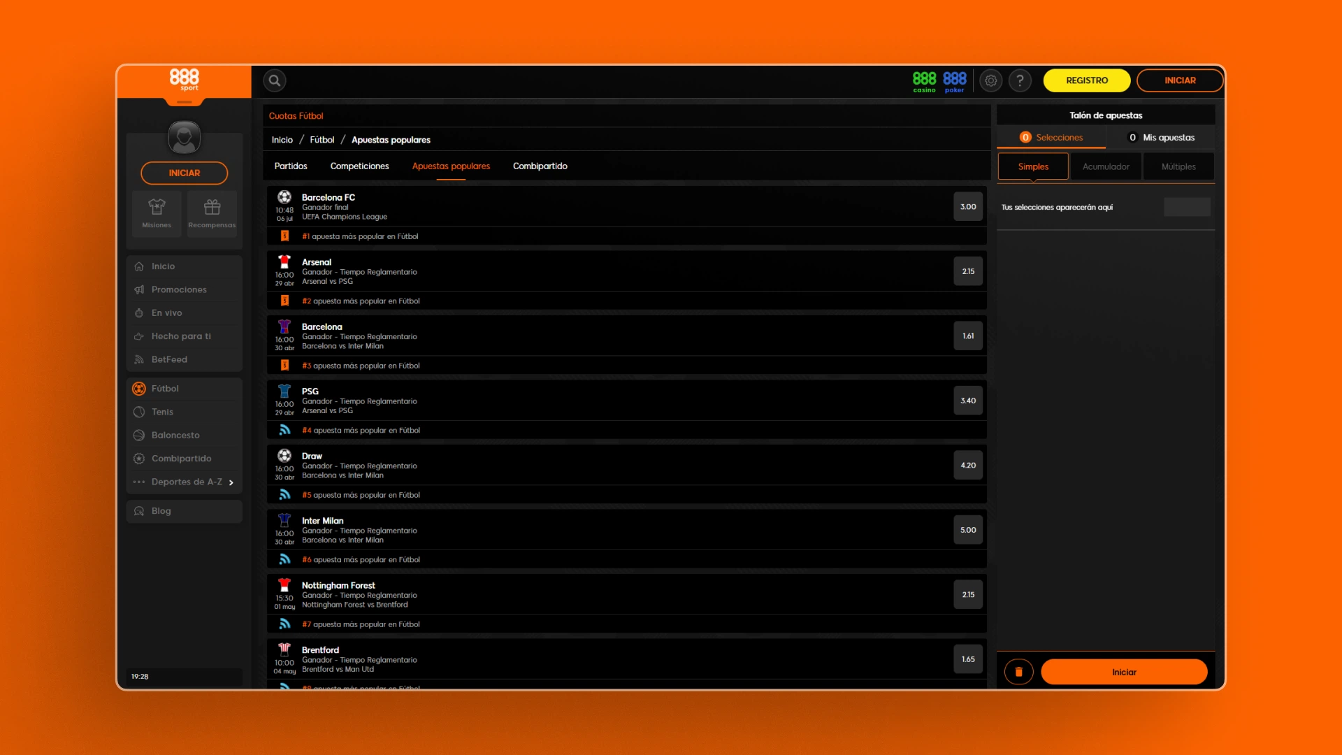Image resolution: width=1342 pixels, height=755 pixels.
Task: Go to Fútbol breadcrumb link
Action: (x=322, y=140)
